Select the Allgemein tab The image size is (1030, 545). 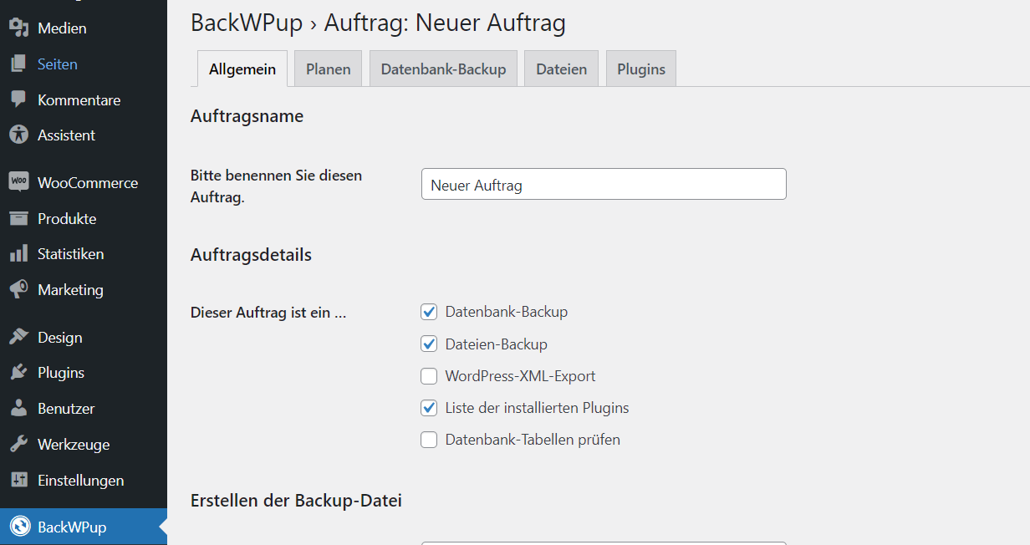(242, 69)
